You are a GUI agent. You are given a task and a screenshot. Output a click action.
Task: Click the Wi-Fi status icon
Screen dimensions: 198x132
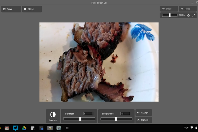[x=192, y=128]
